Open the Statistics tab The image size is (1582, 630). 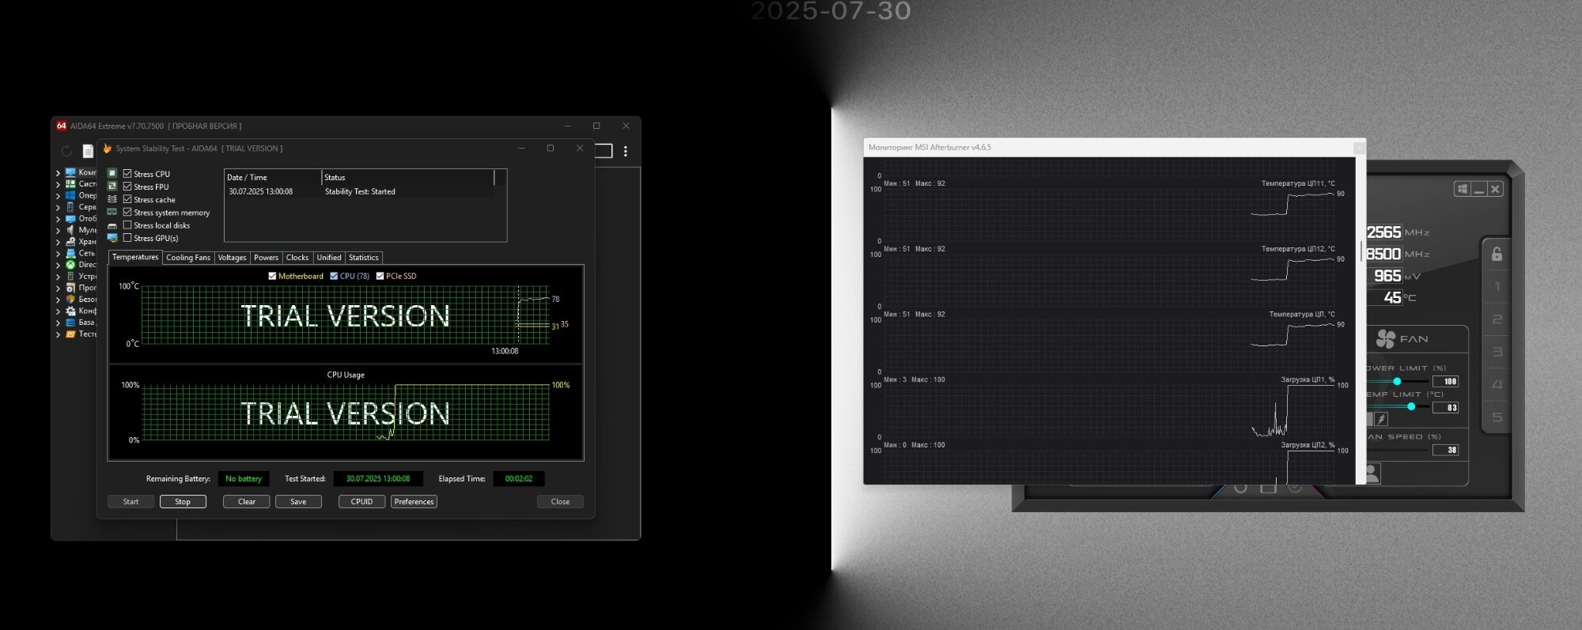pos(364,258)
